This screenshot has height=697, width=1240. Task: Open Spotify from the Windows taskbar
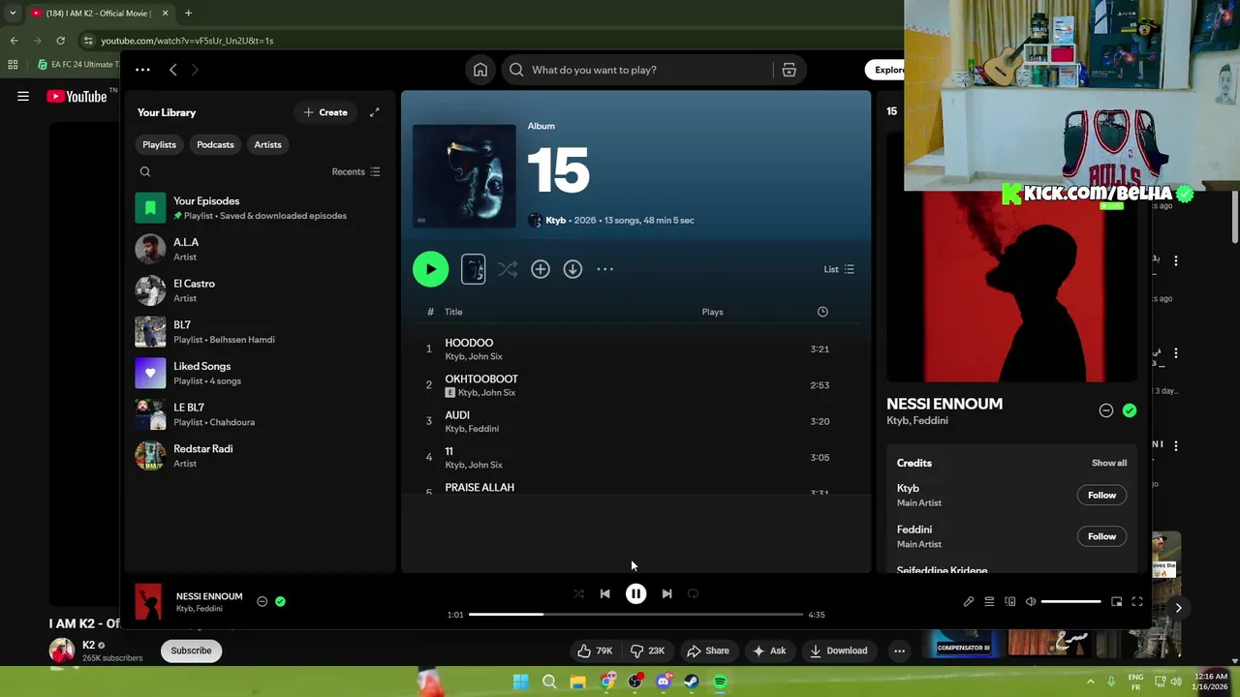[720, 682]
